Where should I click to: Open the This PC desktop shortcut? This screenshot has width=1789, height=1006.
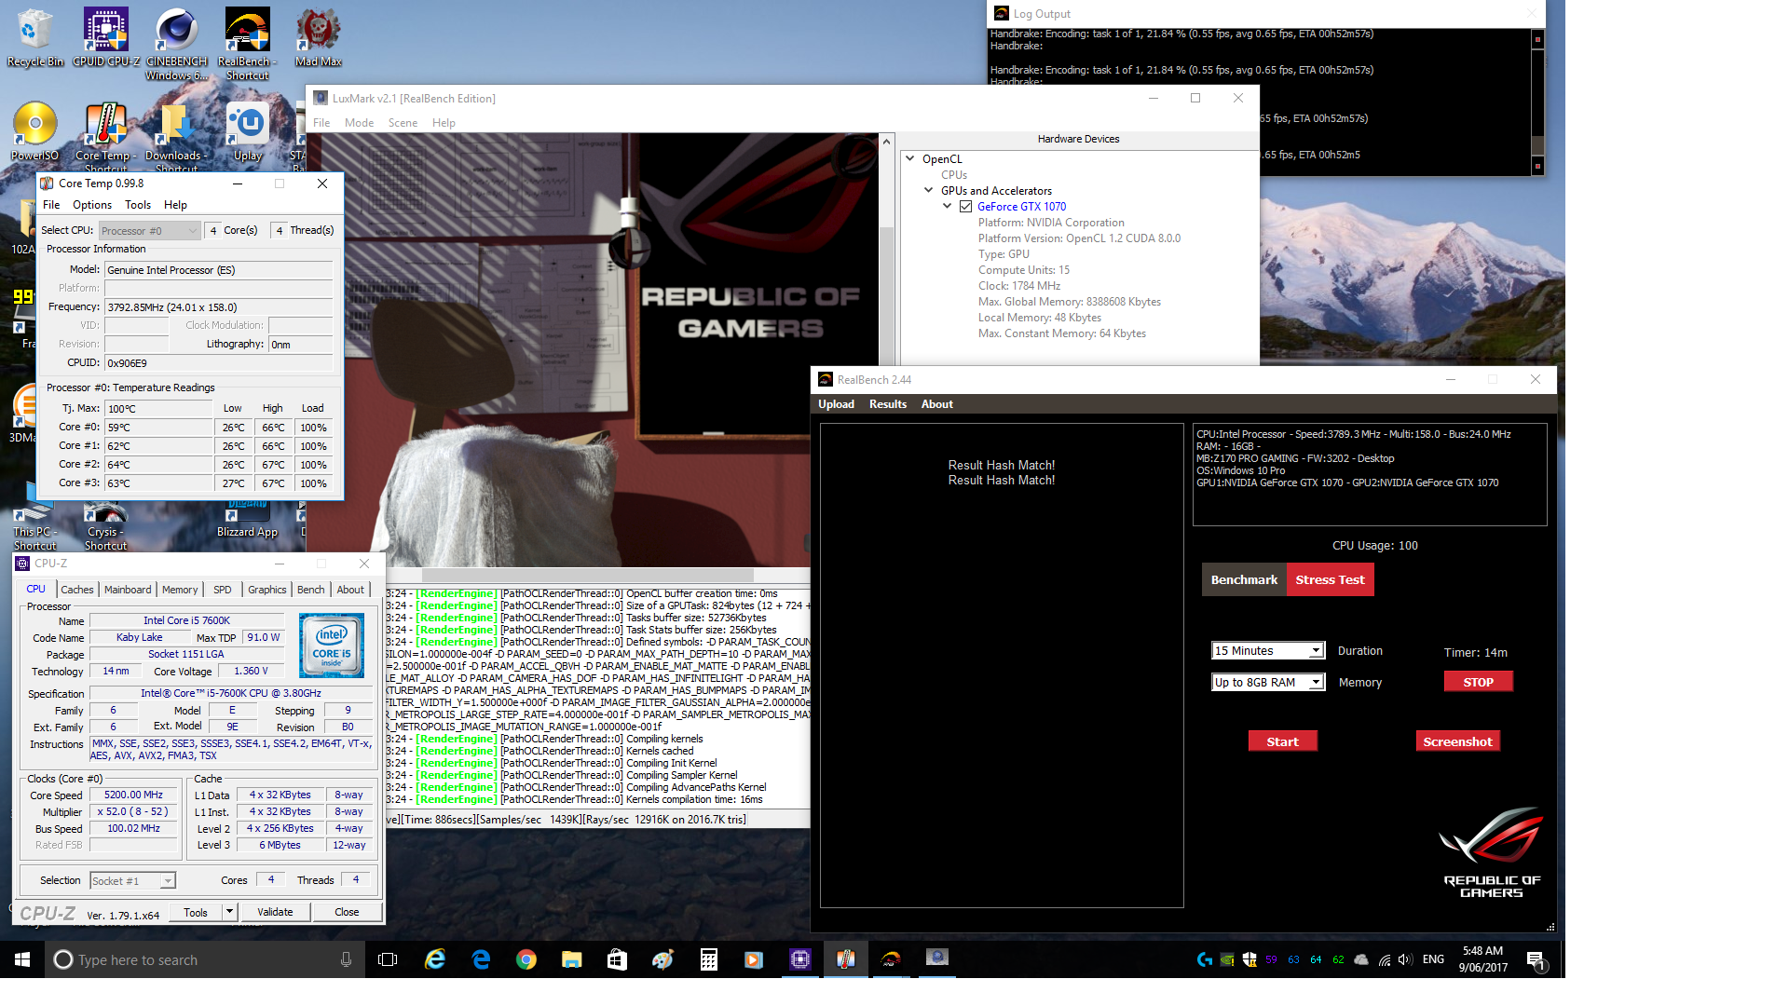pos(34,527)
